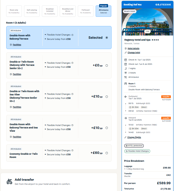Open the Regency Hotel photo gallery image
The height and width of the screenshot is (191, 174).
click(148, 22)
